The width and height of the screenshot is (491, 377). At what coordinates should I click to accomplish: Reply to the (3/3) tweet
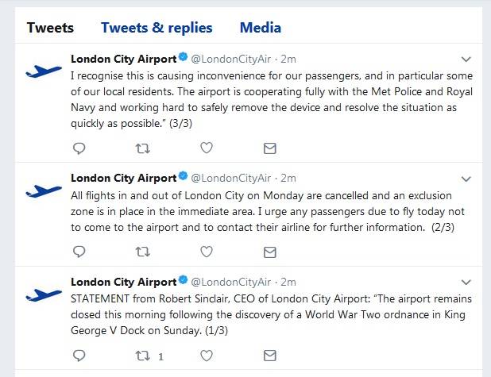click(x=79, y=148)
